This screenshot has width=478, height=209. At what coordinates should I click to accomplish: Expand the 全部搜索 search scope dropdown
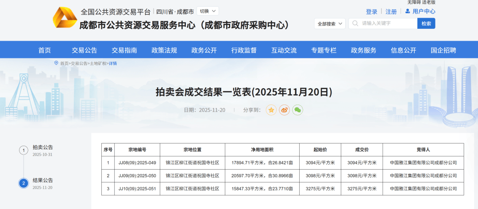[x=330, y=24]
